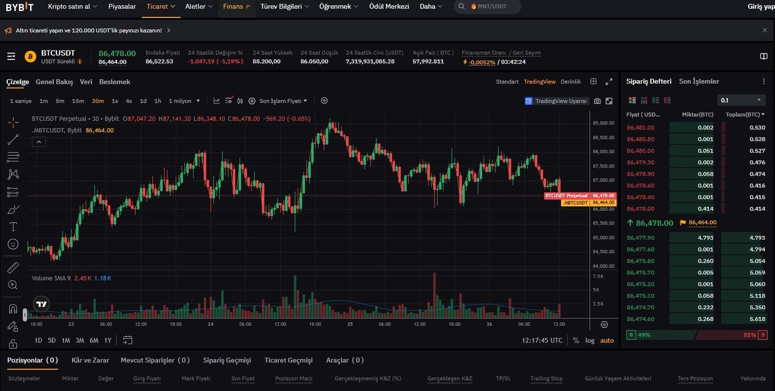775x391 pixels.
Task: Take a chart snapshot with camera icon
Action: point(597,101)
